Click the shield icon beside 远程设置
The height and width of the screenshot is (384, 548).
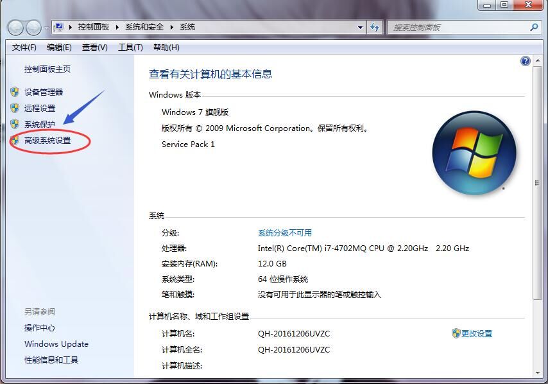[15, 108]
